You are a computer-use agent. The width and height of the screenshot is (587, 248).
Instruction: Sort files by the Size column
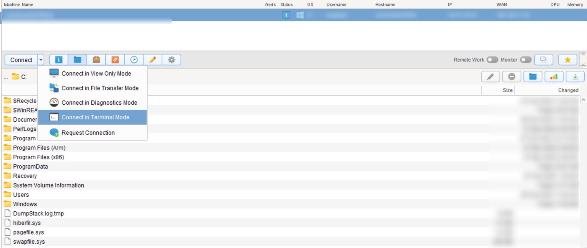pyautogui.click(x=507, y=90)
